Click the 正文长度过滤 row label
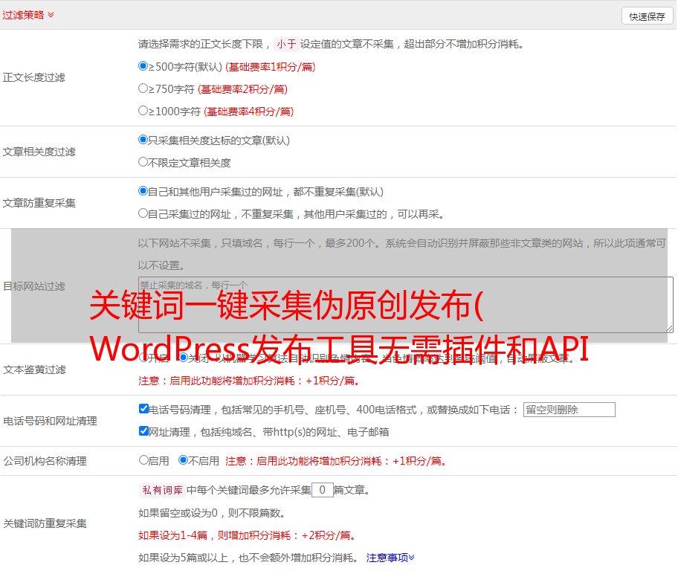The image size is (678, 571). pyautogui.click(x=33, y=78)
